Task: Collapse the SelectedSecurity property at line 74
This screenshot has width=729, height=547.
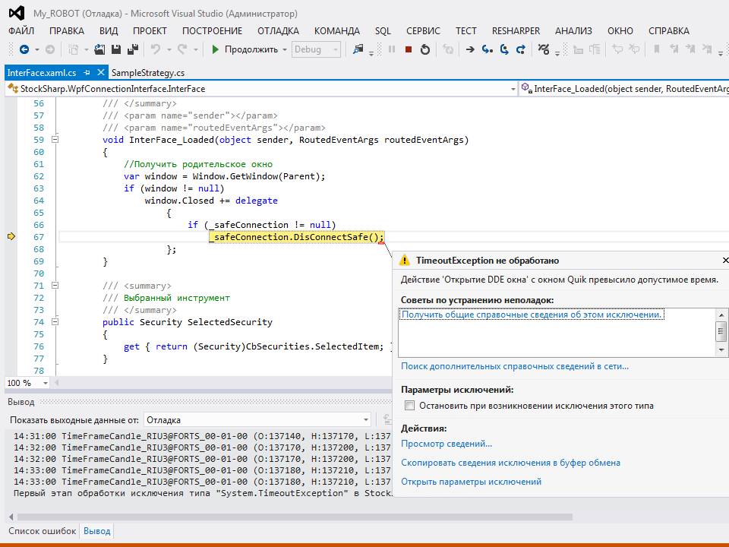Action: point(55,322)
